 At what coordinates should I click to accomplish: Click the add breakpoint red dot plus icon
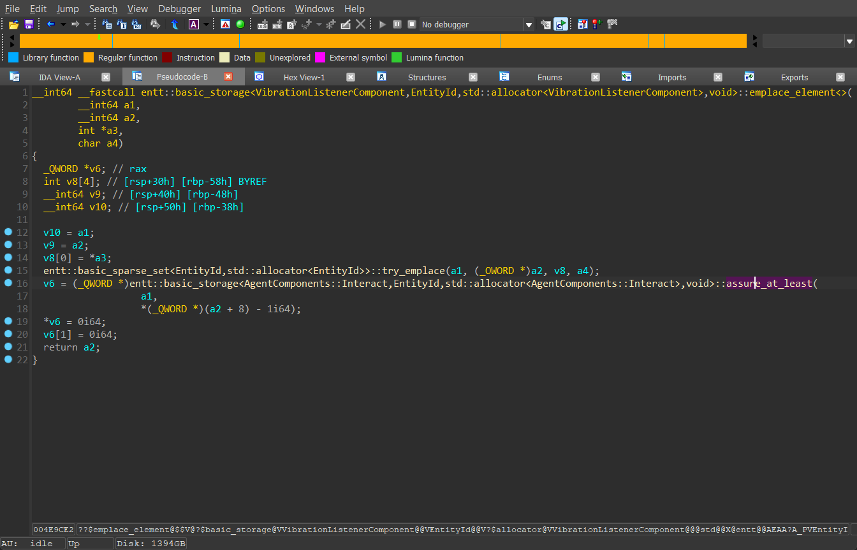[x=597, y=24]
